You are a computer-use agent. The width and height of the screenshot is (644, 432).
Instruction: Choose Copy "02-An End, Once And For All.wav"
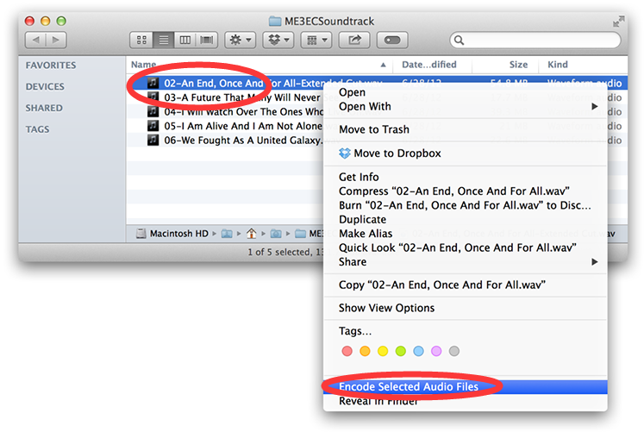[466, 285]
